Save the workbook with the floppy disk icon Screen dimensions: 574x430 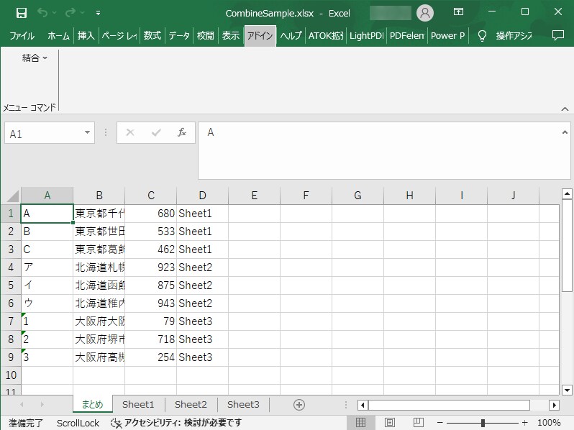click(x=22, y=13)
